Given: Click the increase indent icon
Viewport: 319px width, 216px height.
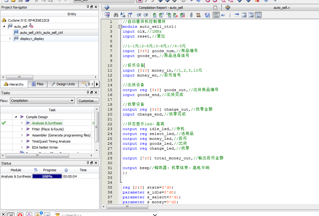Looking at the screenshot, I should click(139, 15).
